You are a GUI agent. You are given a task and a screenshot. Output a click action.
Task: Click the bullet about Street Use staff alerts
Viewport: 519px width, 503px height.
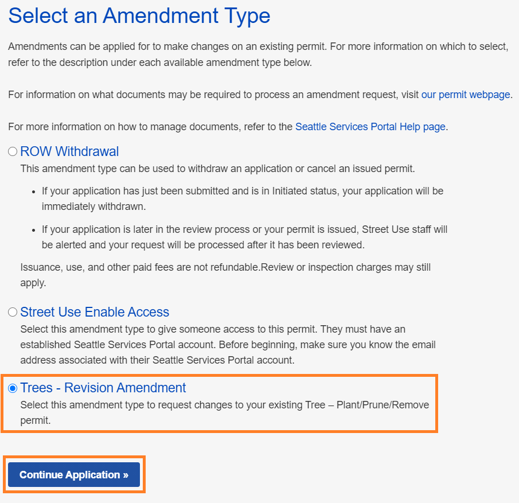[x=244, y=237]
